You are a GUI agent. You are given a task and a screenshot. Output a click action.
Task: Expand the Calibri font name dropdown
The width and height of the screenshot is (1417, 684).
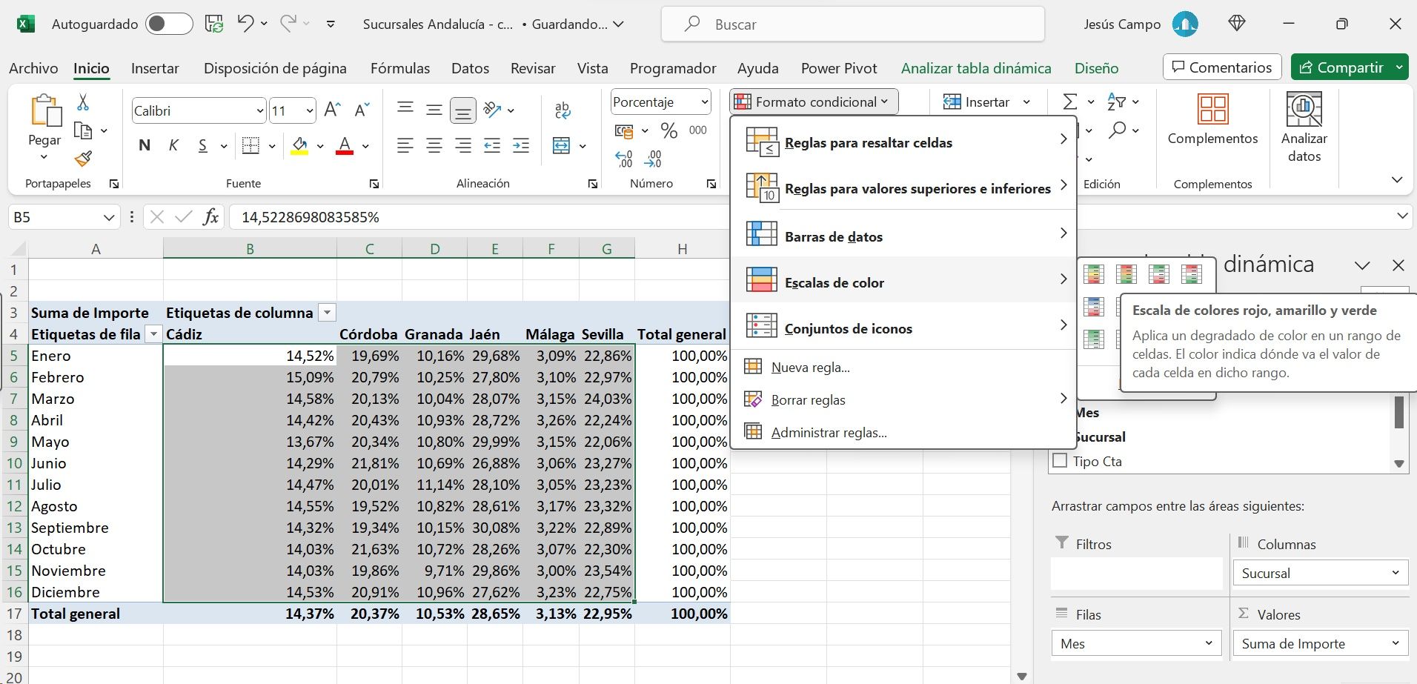tap(259, 111)
